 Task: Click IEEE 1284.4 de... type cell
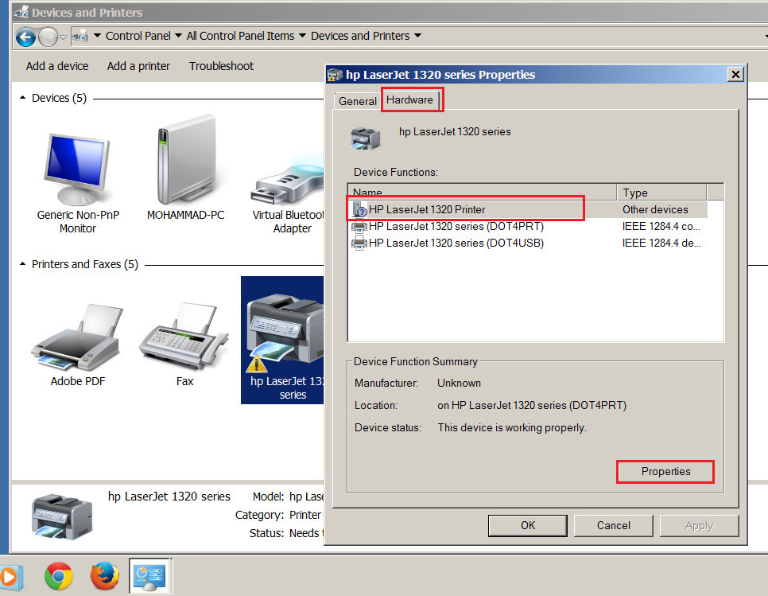coord(661,243)
